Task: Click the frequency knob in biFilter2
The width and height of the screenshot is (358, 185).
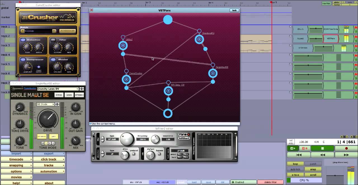Action: pyautogui.click(x=127, y=138)
